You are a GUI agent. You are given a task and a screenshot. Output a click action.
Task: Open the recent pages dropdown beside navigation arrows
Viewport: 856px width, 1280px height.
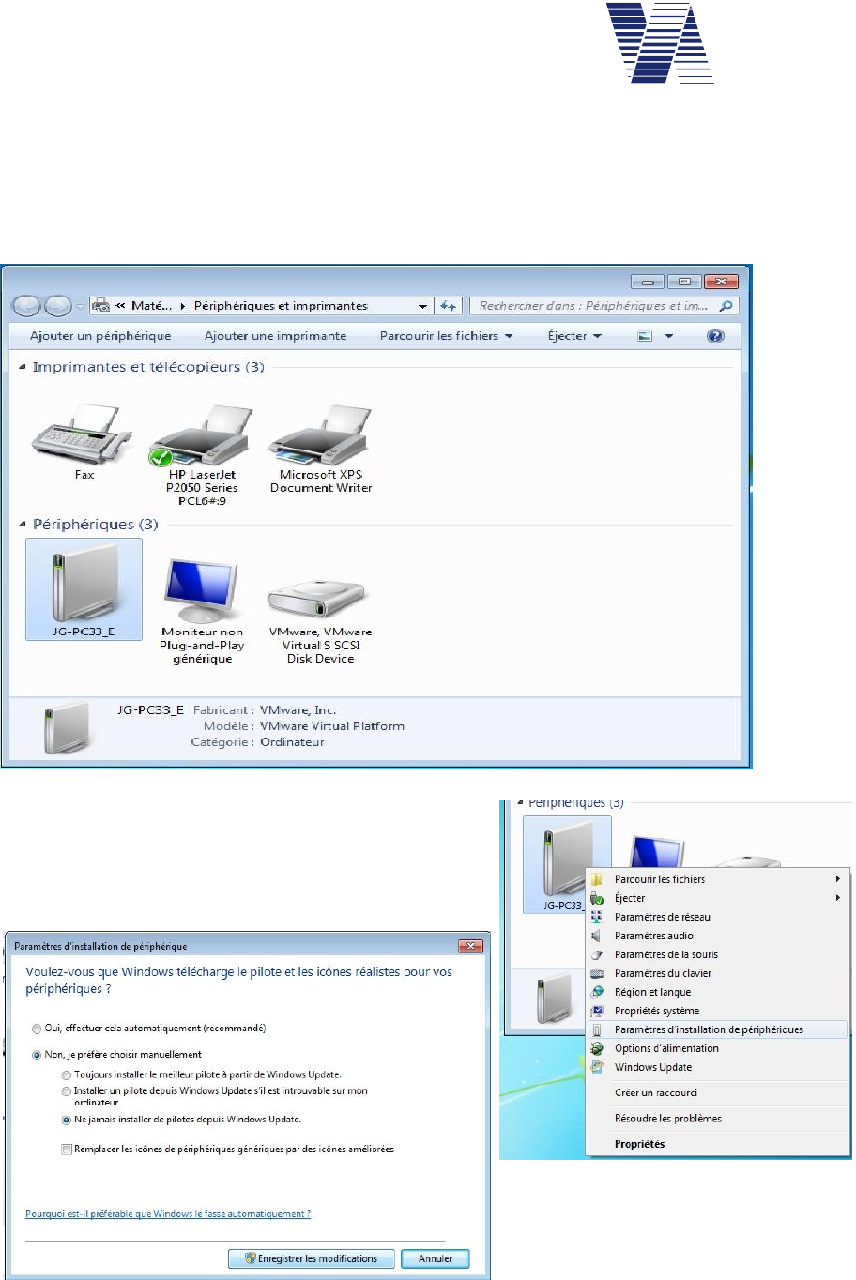pyautogui.click(x=81, y=307)
